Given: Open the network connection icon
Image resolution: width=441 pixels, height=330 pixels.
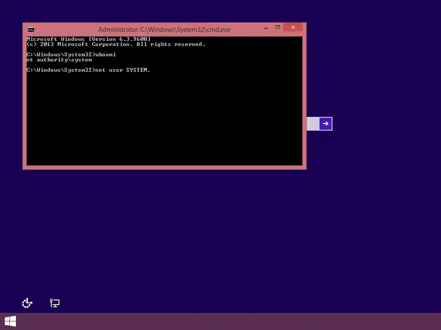Looking at the screenshot, I should click(55, 303).
